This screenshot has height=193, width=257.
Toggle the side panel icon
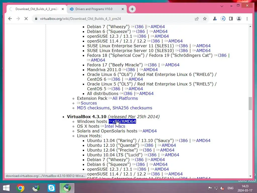(231, 19)
